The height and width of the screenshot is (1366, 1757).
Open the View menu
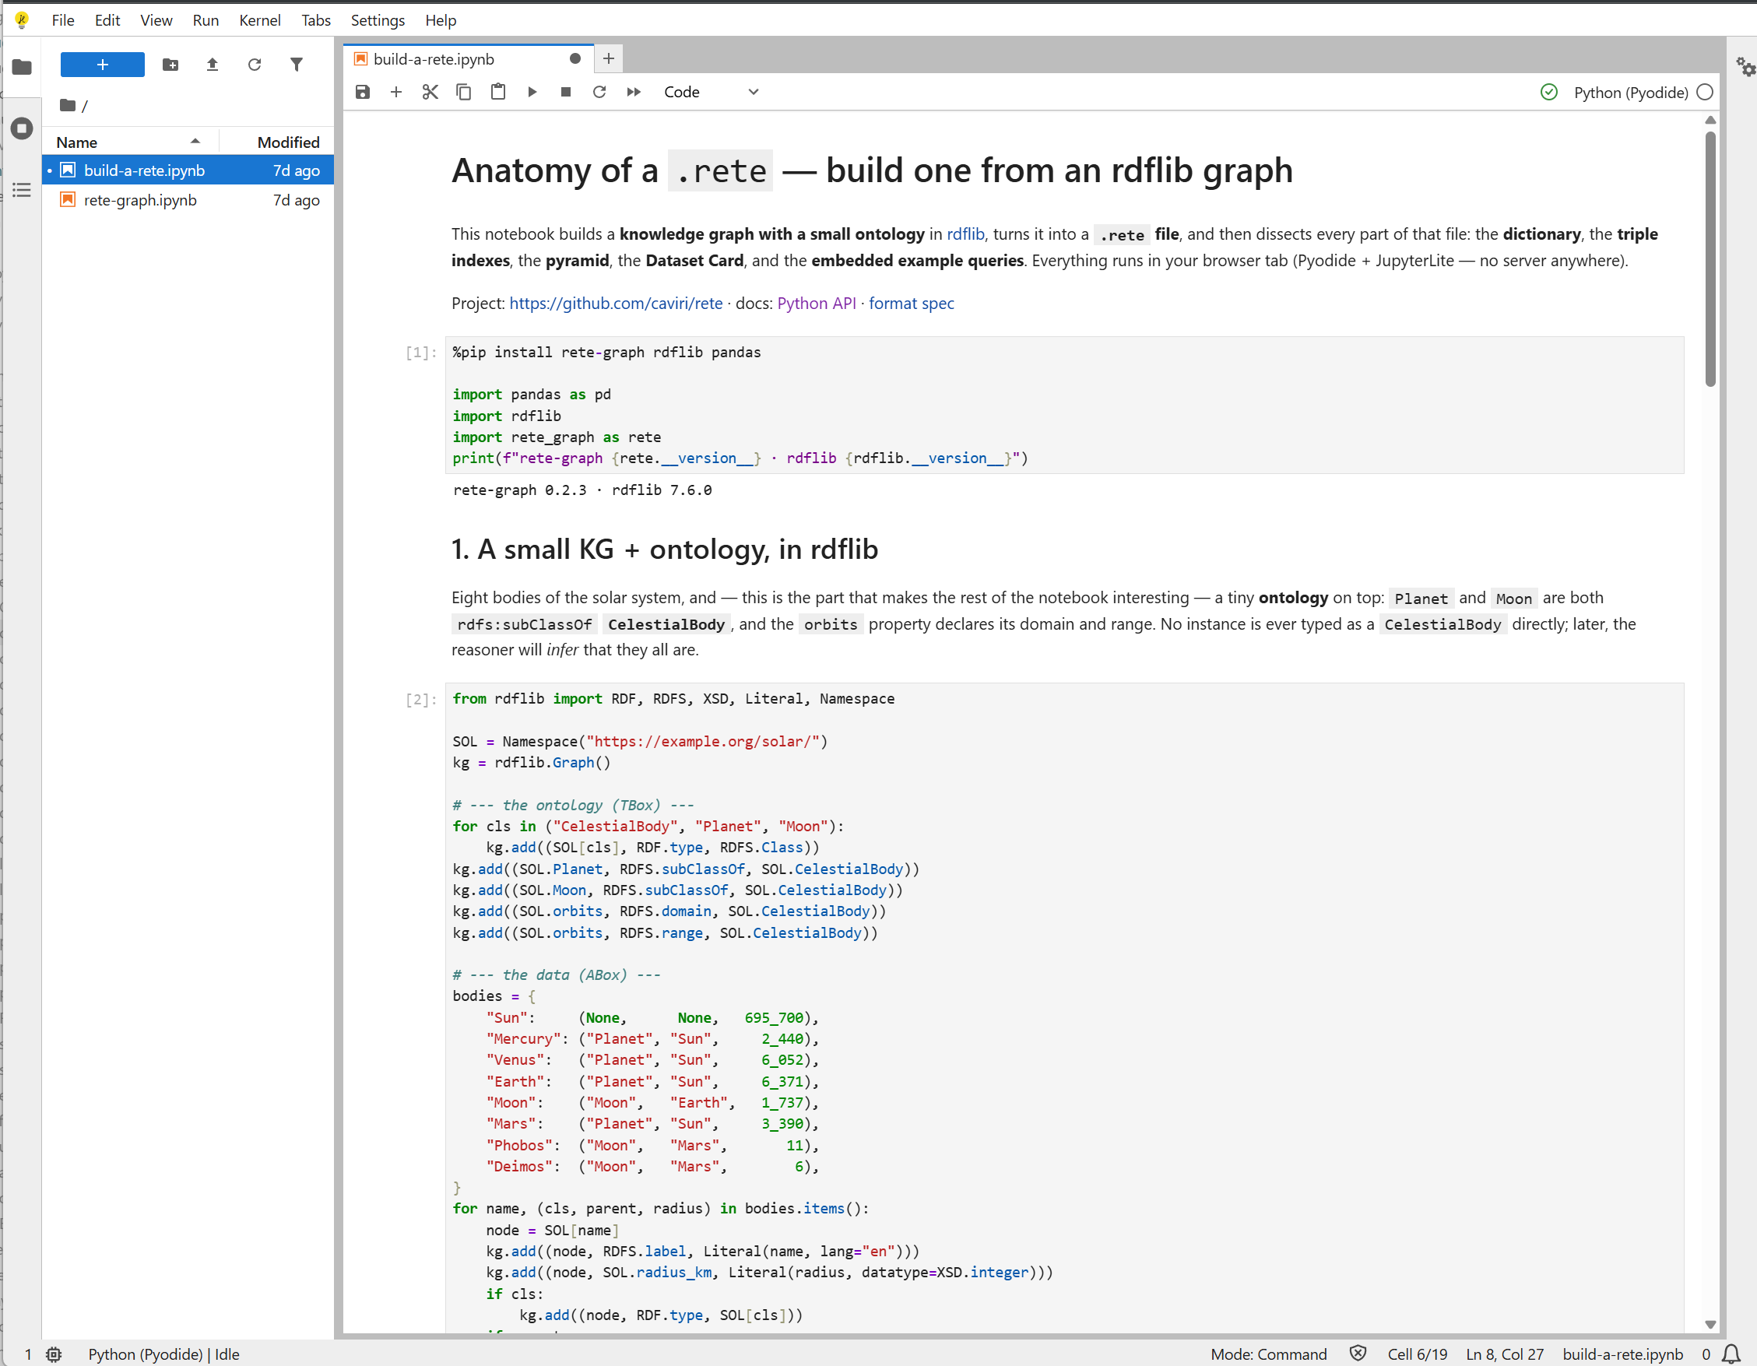156,20
